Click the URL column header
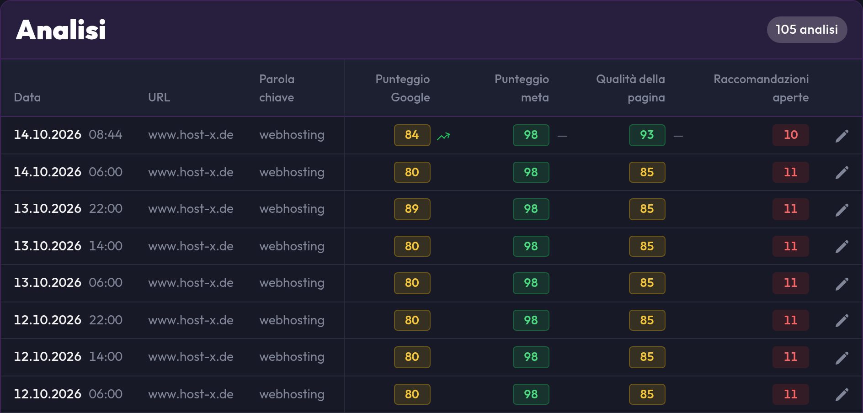 (x=159, y=97)
